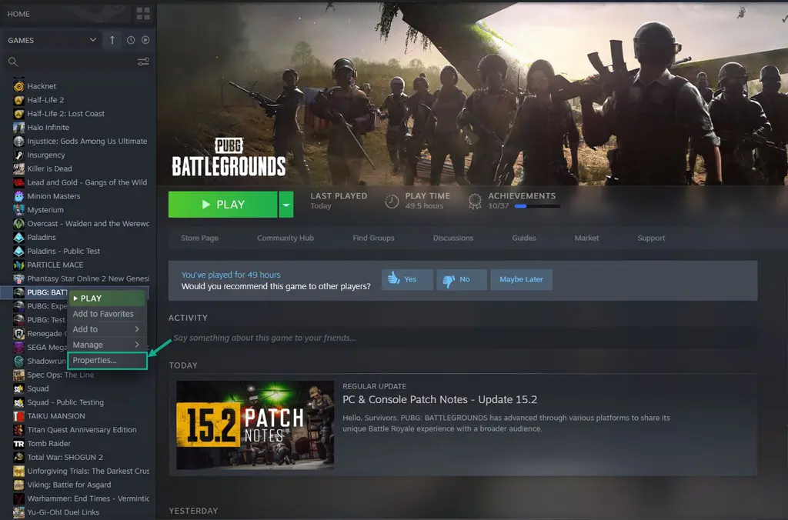Click Viking: Battle for Asgard icon

click(18, 485)
